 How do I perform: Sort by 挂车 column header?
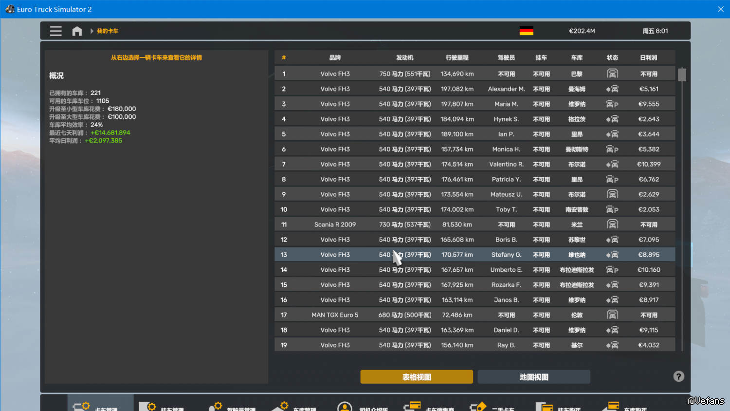(541, 58)
